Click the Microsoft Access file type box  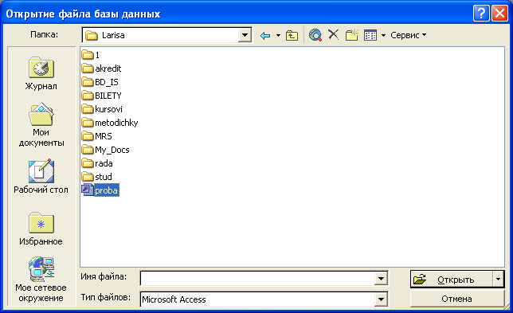click(x=257, y=299)
